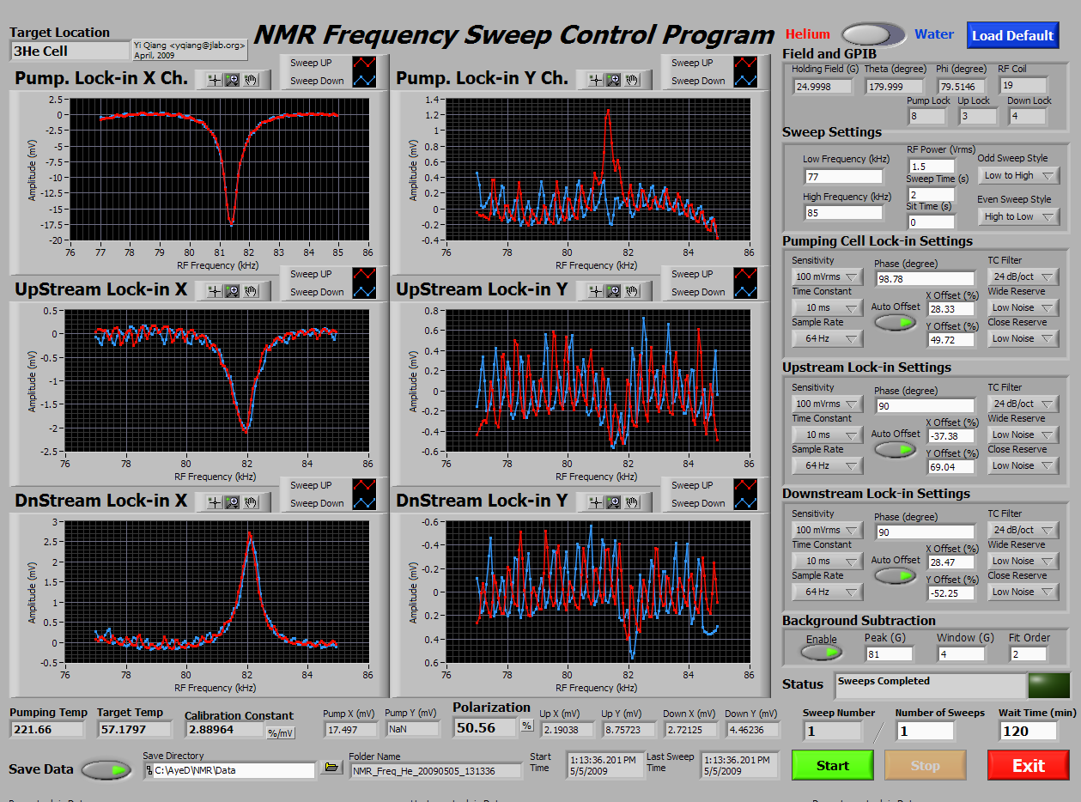
Task: Open Downstream TC Filter dropdown
Action: coord(1023,530)
